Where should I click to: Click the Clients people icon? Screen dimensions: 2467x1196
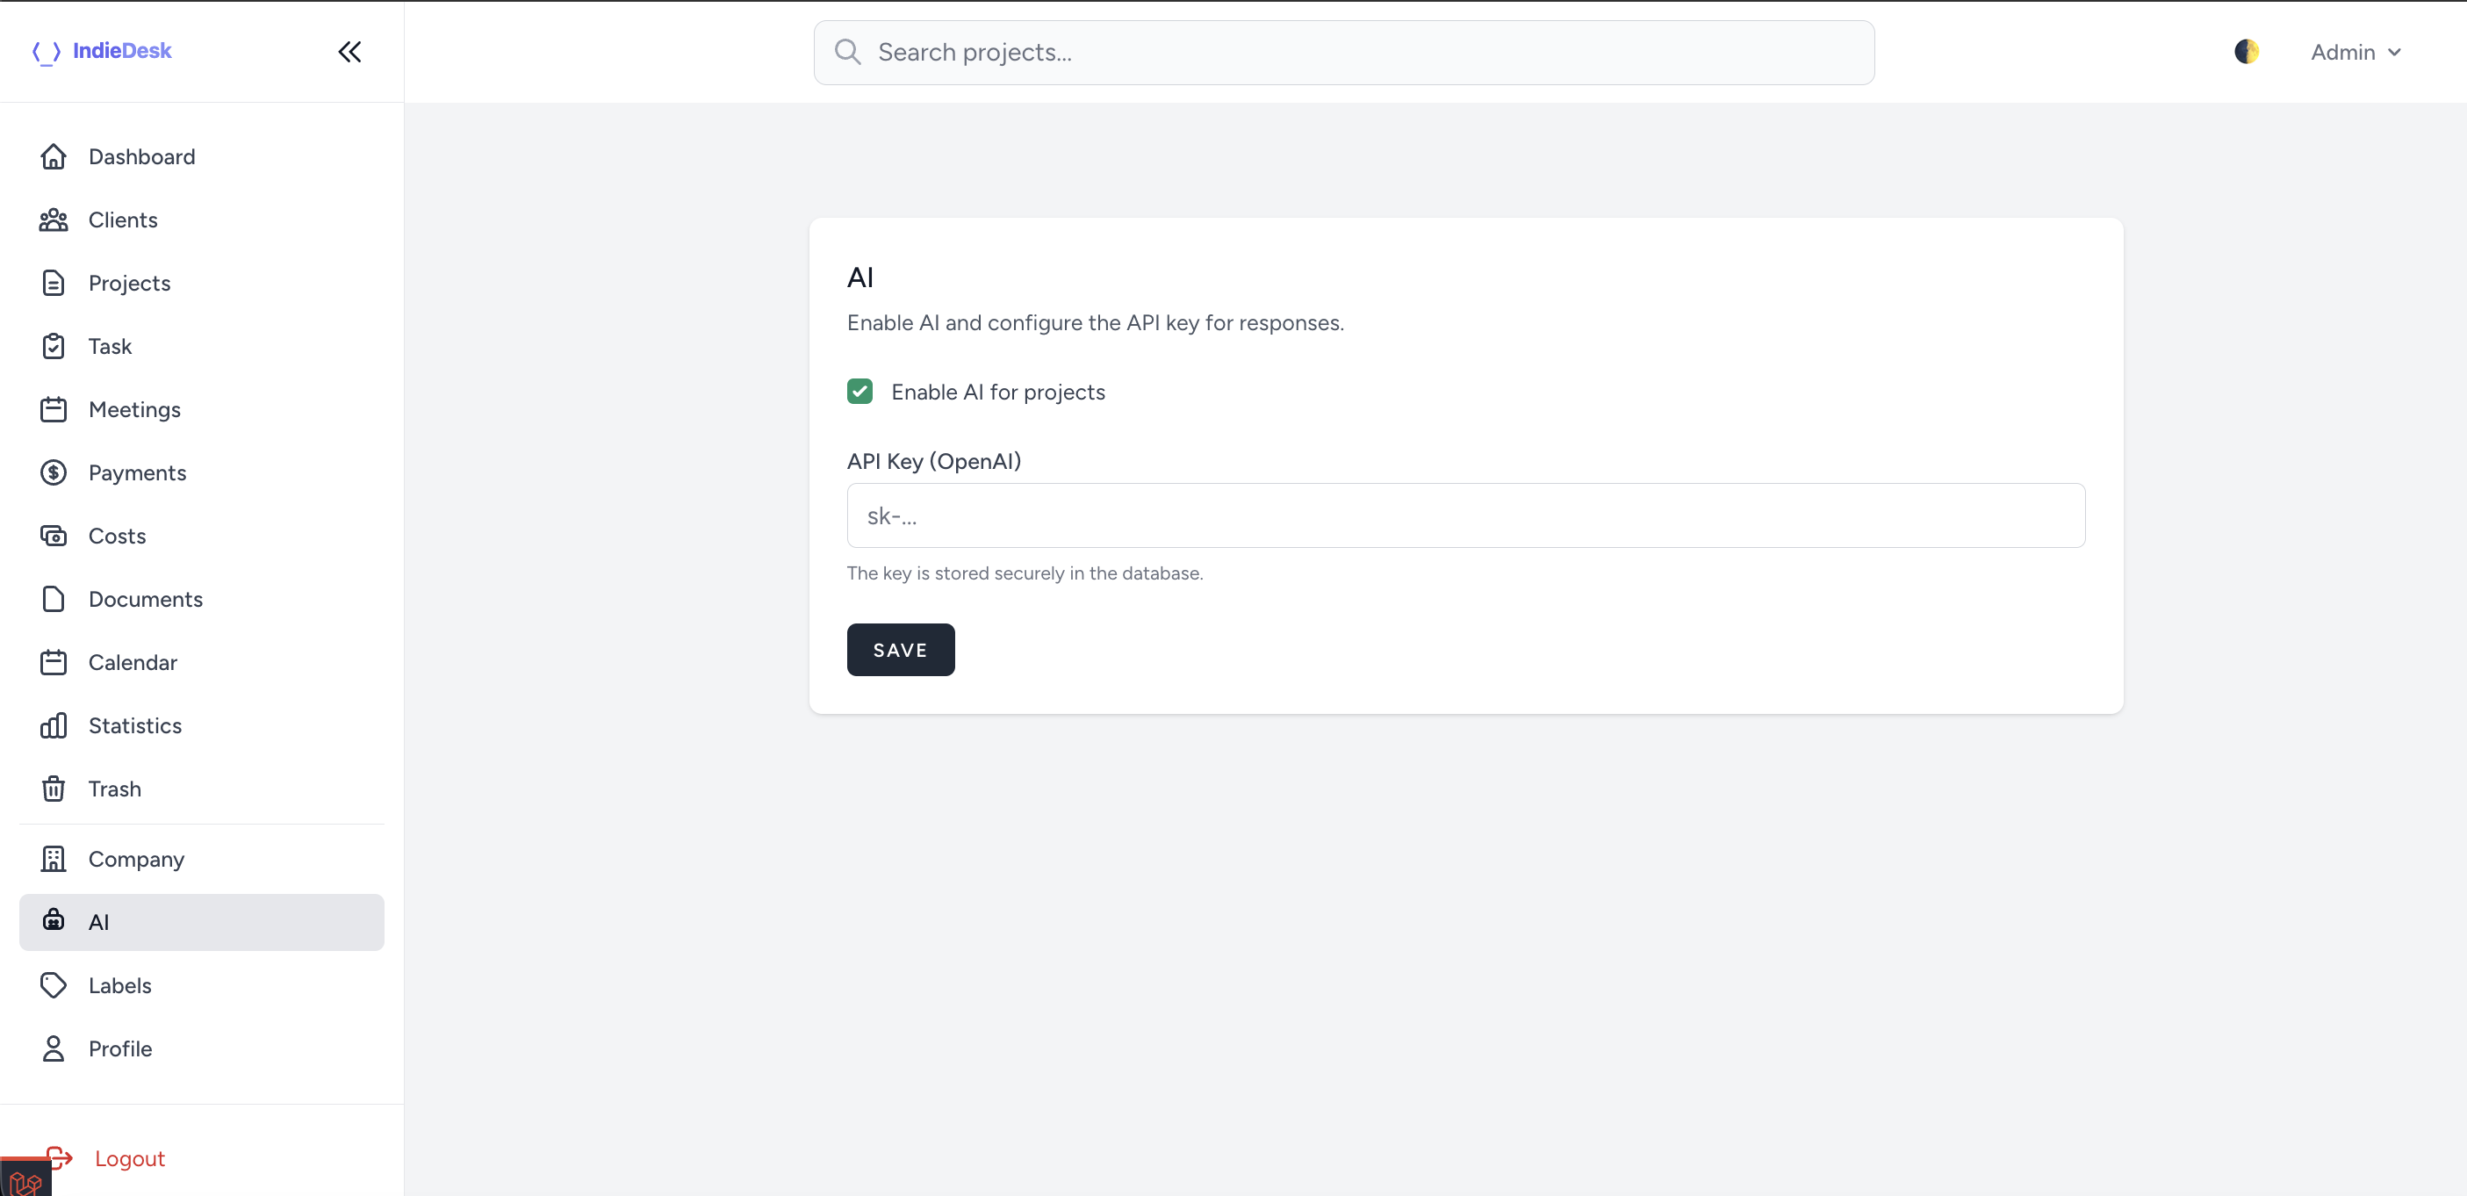pos(54,220)
